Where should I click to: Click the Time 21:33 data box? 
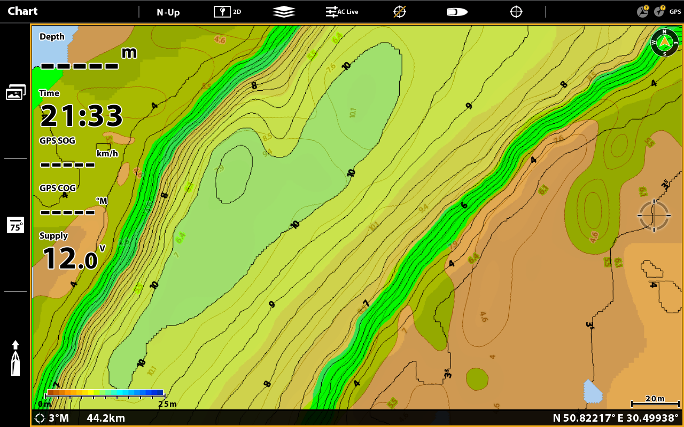[80, 110]
